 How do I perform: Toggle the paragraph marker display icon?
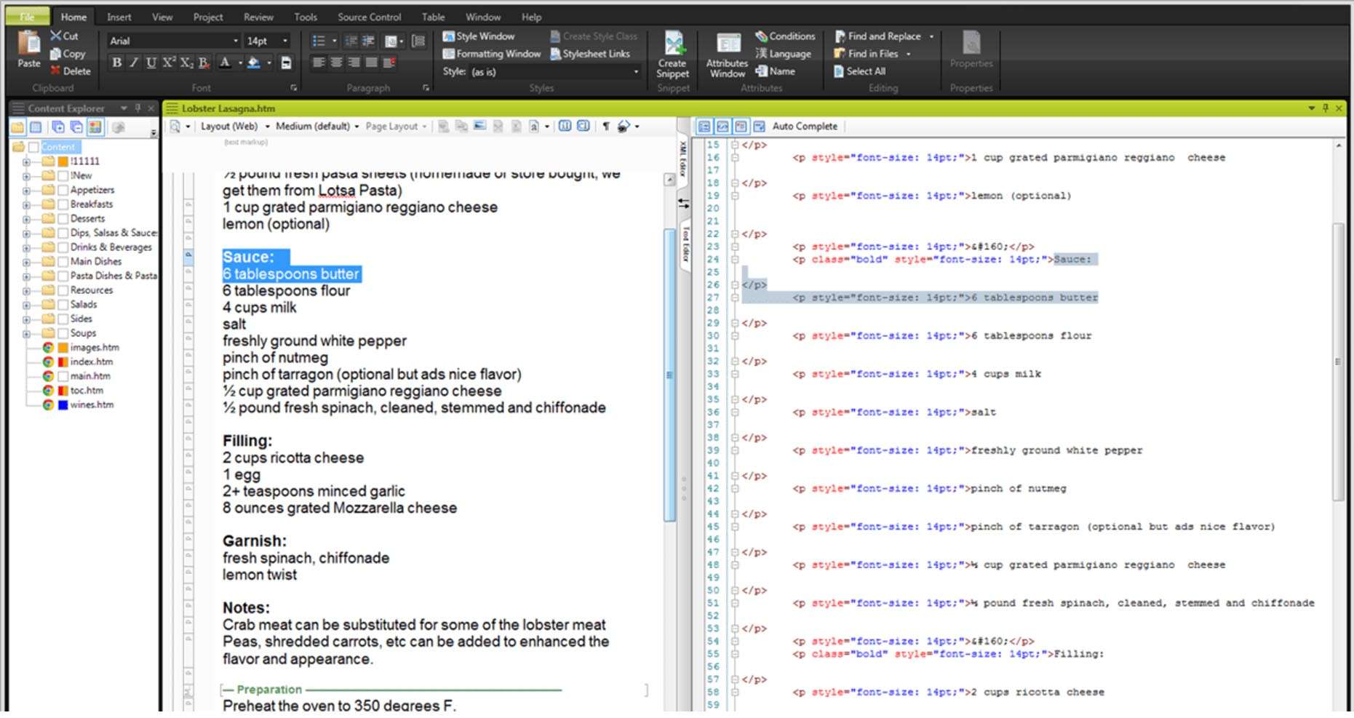605,127
